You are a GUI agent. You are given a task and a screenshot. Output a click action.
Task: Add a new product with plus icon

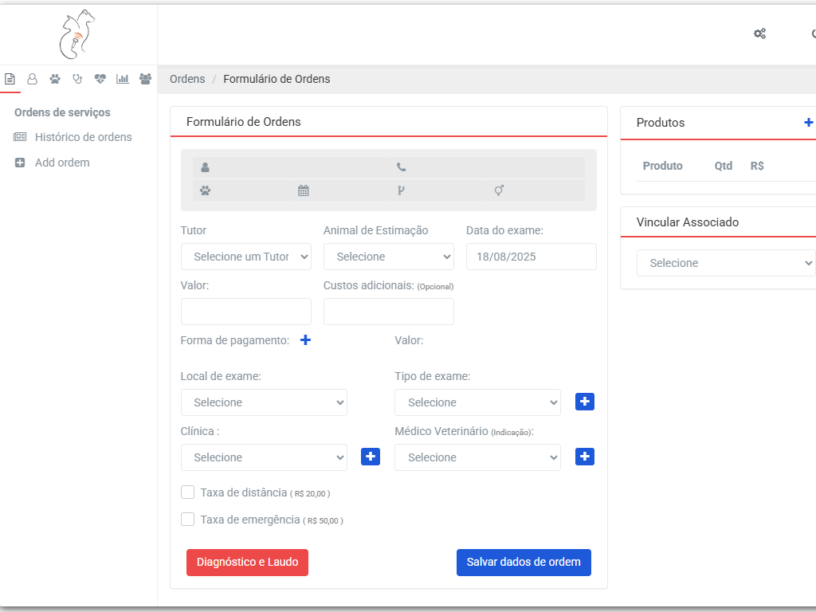[808, 123]
